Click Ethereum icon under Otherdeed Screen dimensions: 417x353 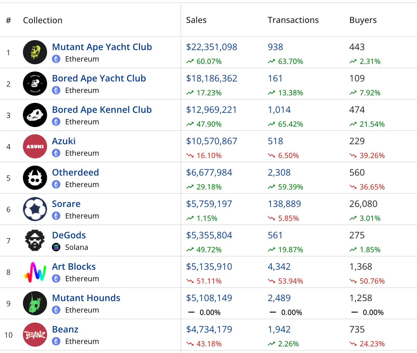click(56, 184)
